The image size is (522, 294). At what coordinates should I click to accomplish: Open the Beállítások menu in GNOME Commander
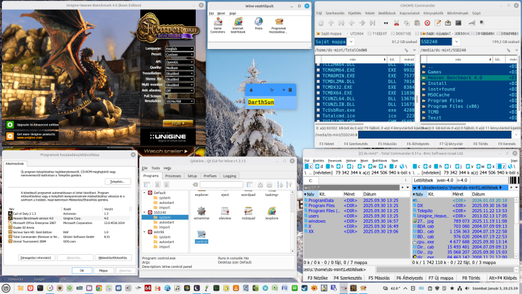click(387, 13)
